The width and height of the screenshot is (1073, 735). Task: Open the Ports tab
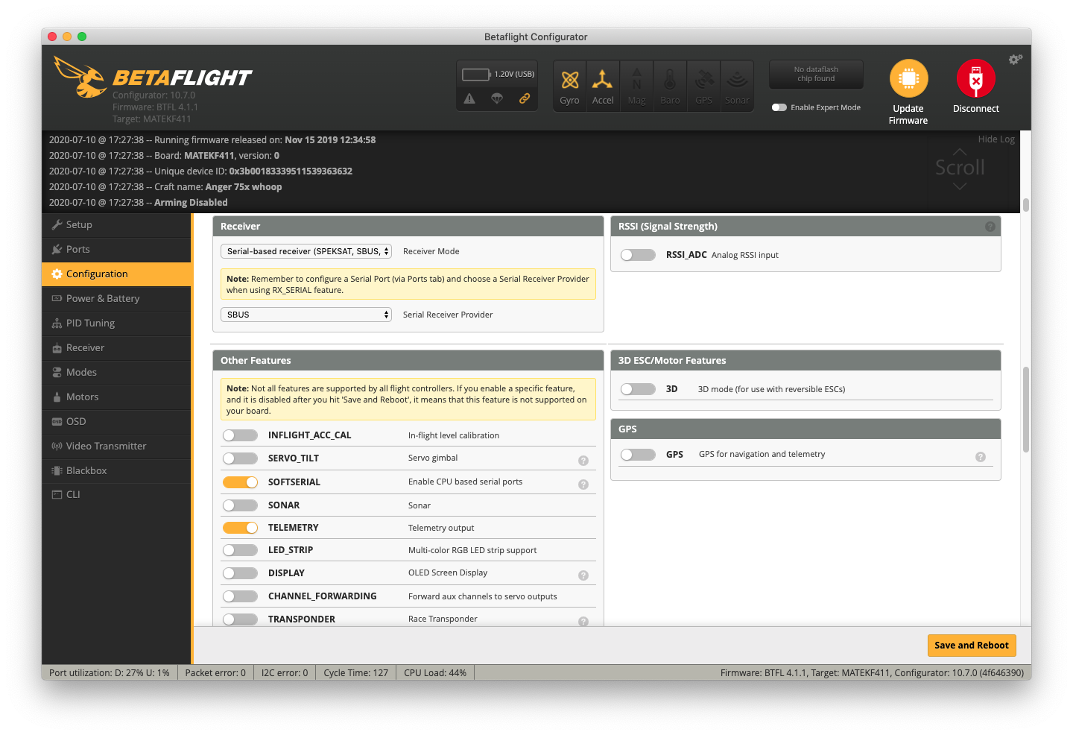coord(116,249)
